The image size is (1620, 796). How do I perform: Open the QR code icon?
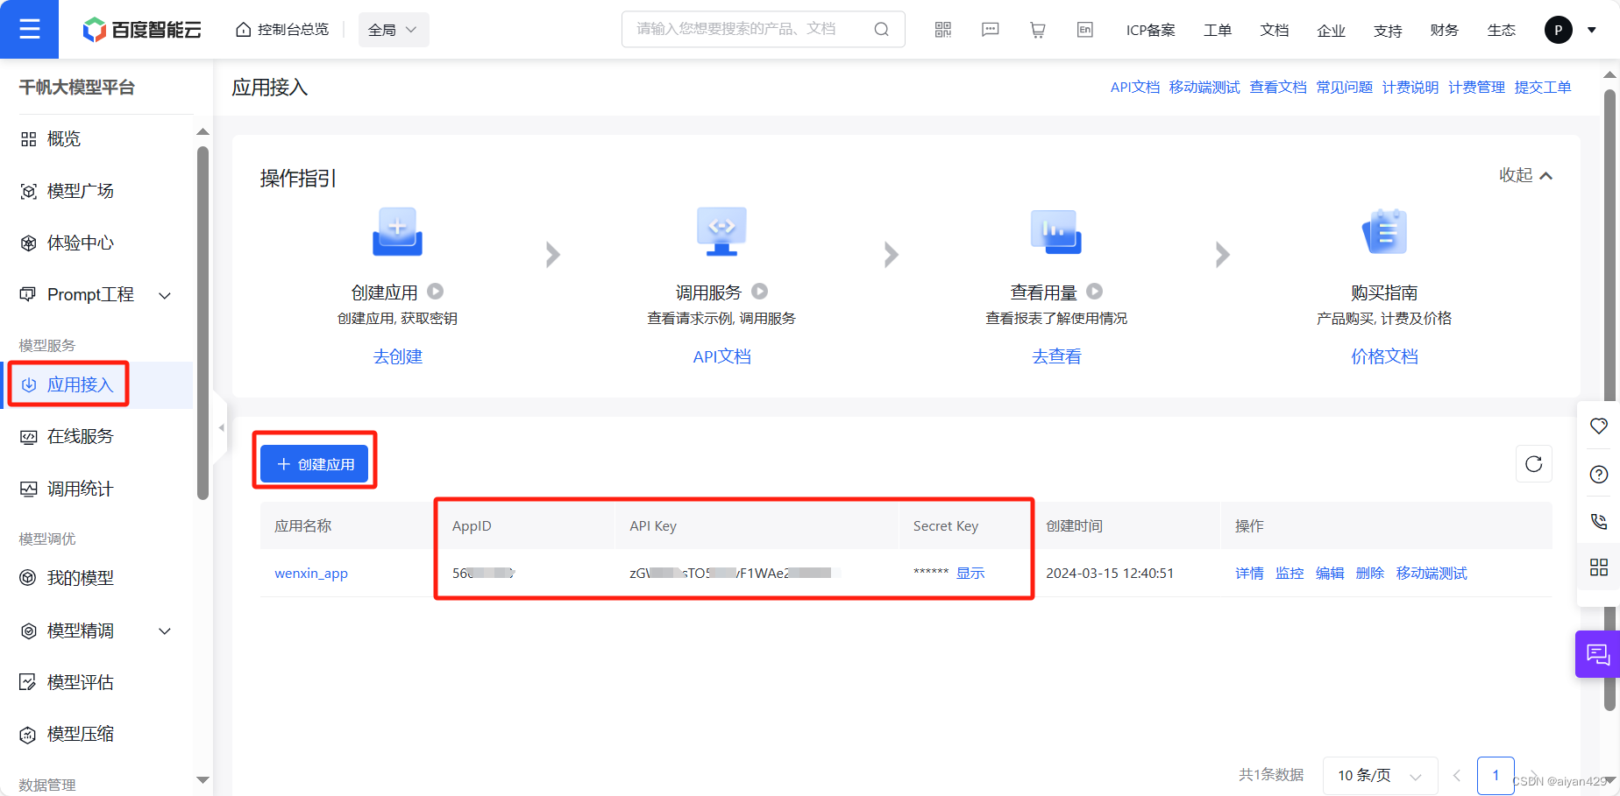coord(943,30)
